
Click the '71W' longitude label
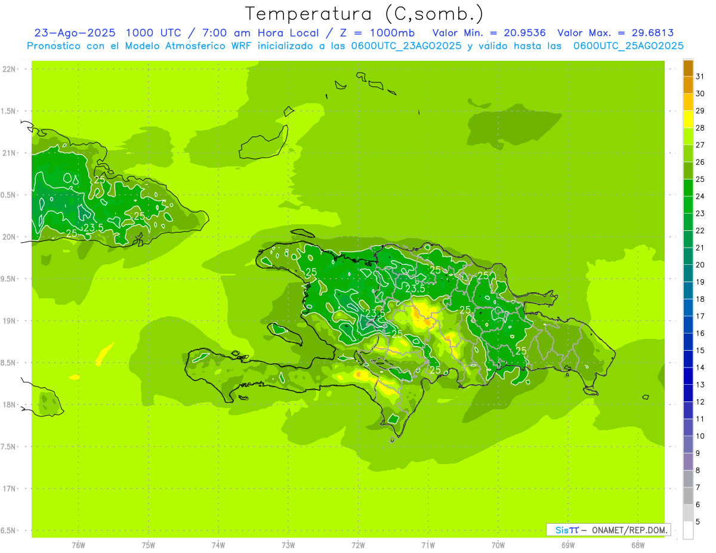click(x=428, y=545)
